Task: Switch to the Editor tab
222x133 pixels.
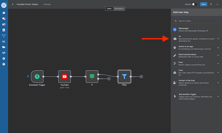Action: click(x=109, y=9)
